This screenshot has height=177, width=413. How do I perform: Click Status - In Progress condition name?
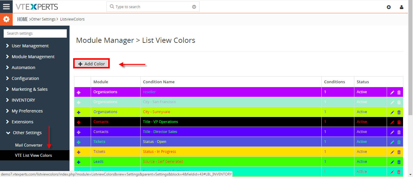pyautogui.click(x=159, y=152)
